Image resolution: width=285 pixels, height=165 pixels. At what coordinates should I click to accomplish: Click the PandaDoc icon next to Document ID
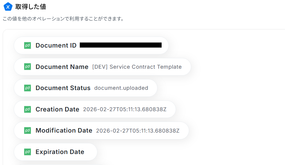click(x=27, y=45)
